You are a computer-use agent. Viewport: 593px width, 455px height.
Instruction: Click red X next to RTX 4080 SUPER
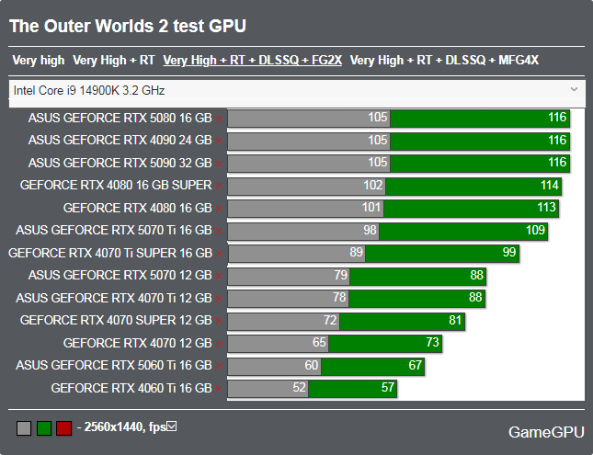pos(219,186)
